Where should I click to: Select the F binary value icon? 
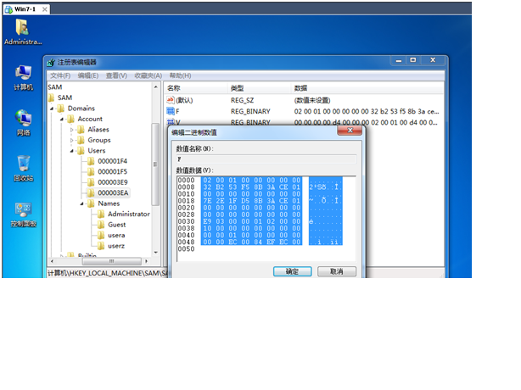click(x=170, y=111)
